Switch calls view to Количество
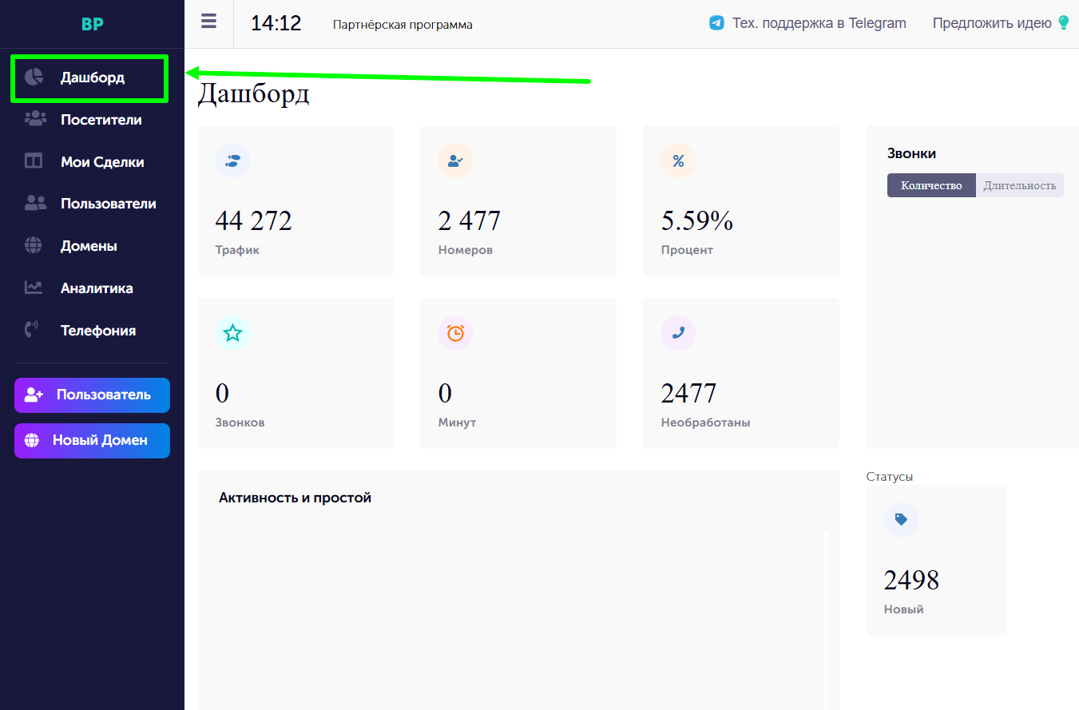The height and width of the screenshot is (710, 1079). click(931, 185)
